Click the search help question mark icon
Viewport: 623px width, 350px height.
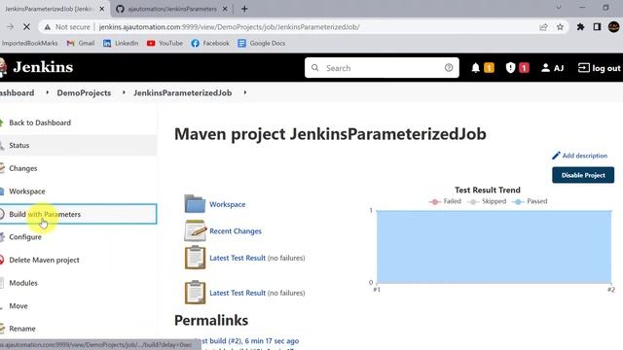[449, 68]
